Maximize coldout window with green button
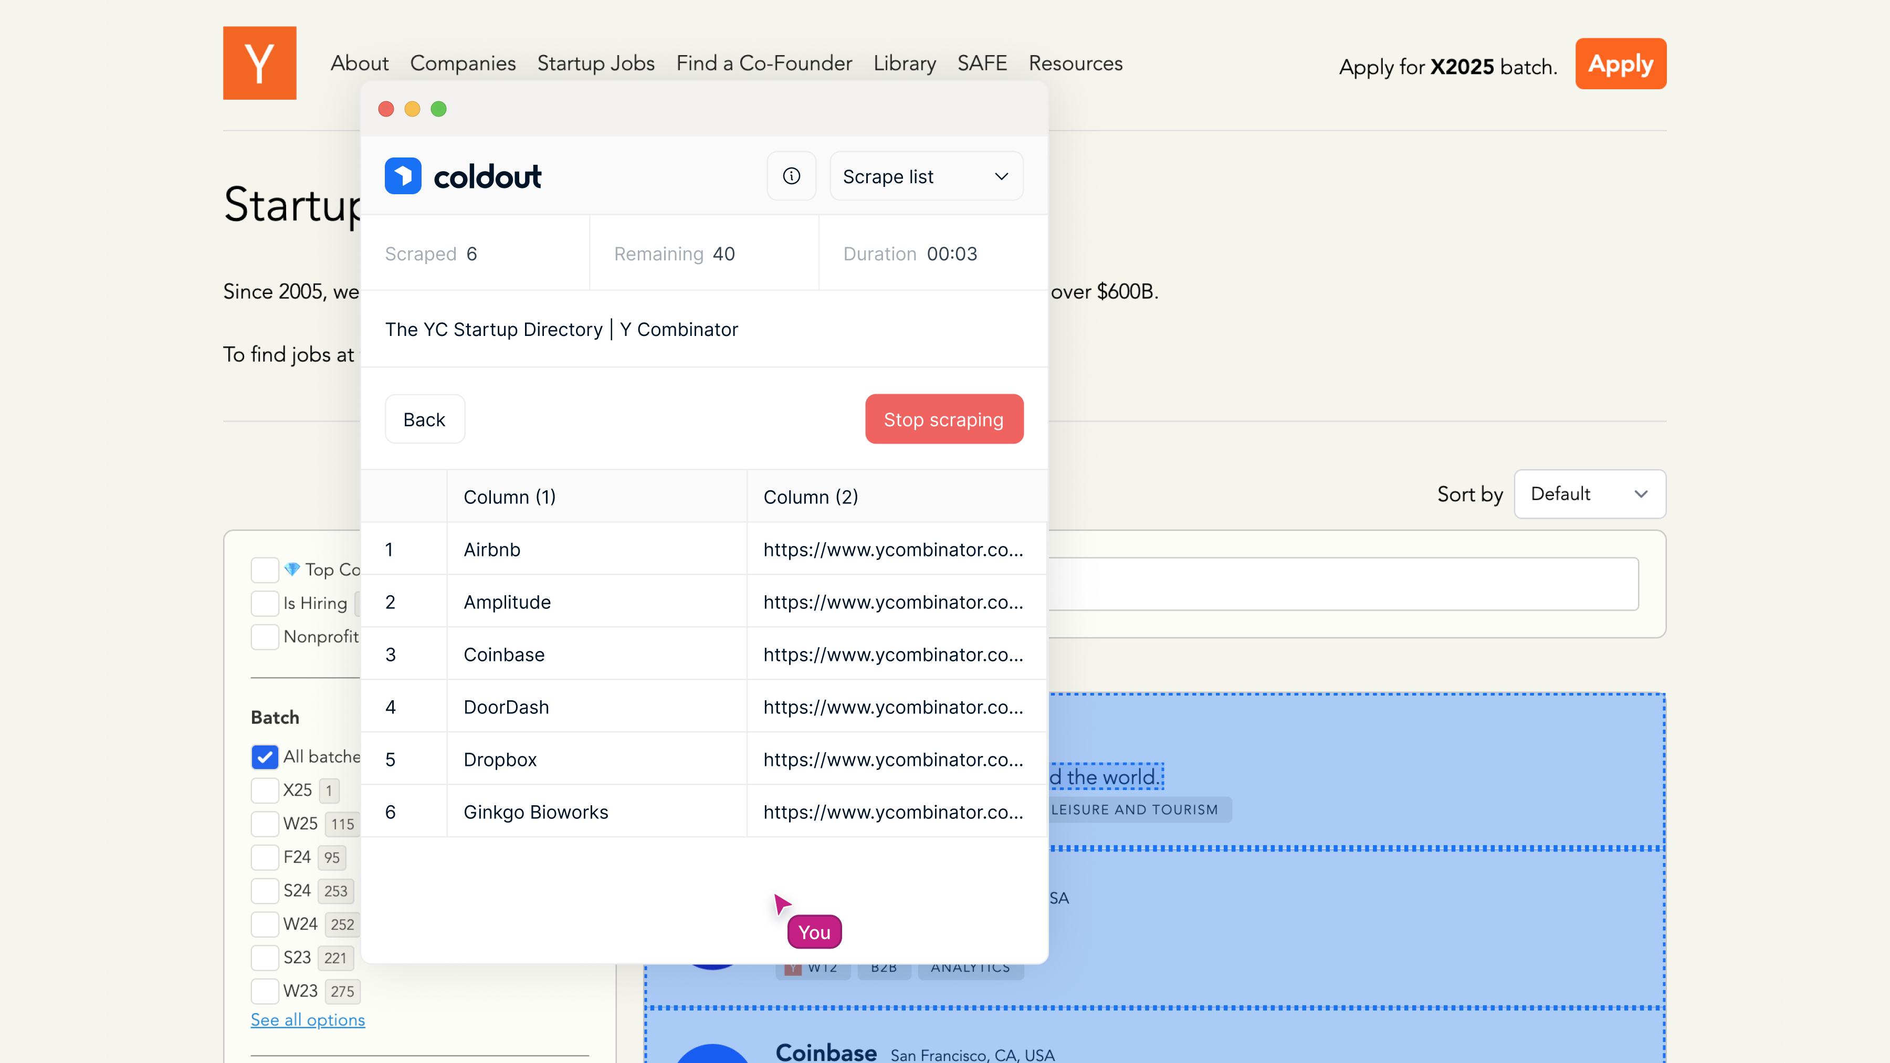The height and width of the screenshot is (1063, 1890). 439,109
